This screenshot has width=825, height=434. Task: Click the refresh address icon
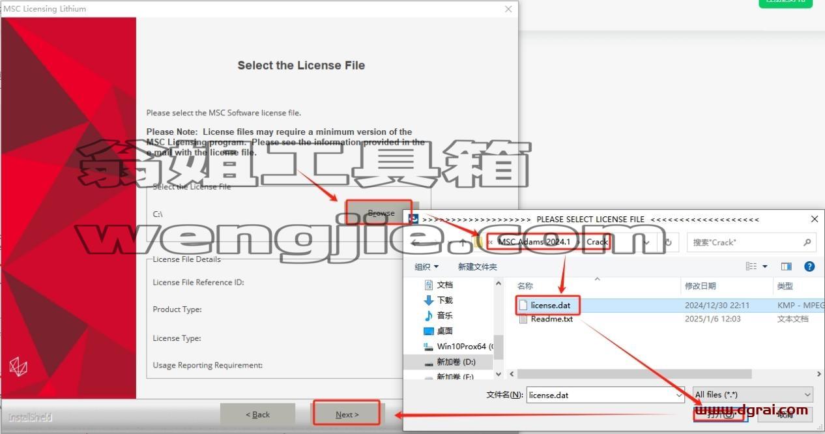[x=668, y=242]
